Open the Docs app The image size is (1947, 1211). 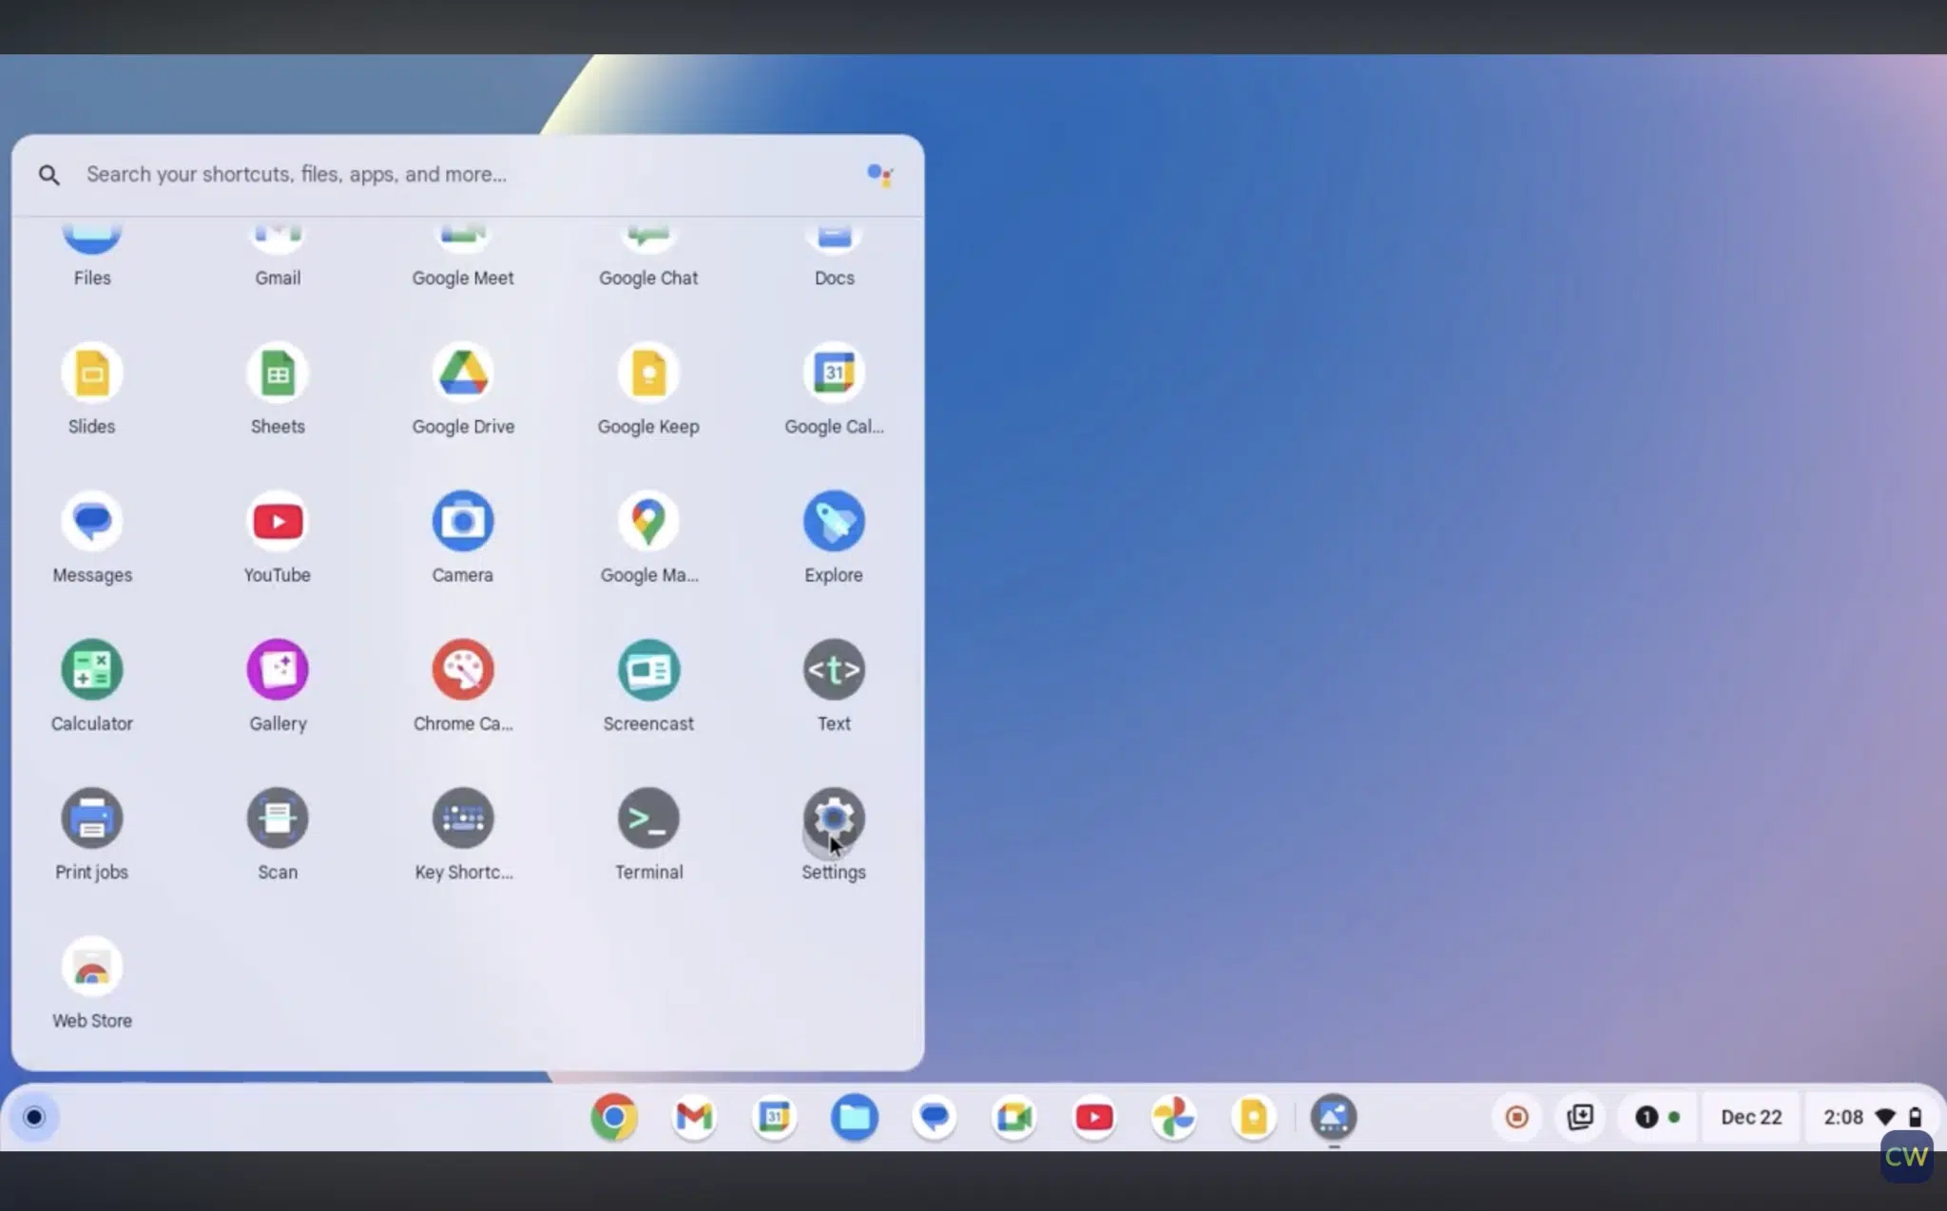coord(834,253)
